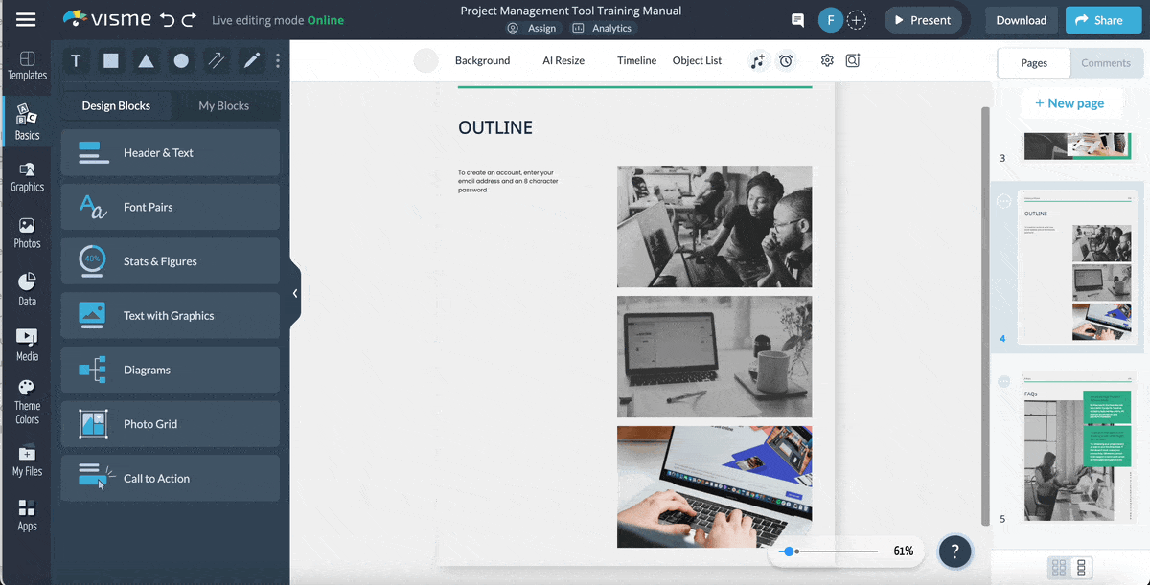Switch to the My Blocks tab
This screenshot has height=585, width=1150.
[x=223, y=105]
